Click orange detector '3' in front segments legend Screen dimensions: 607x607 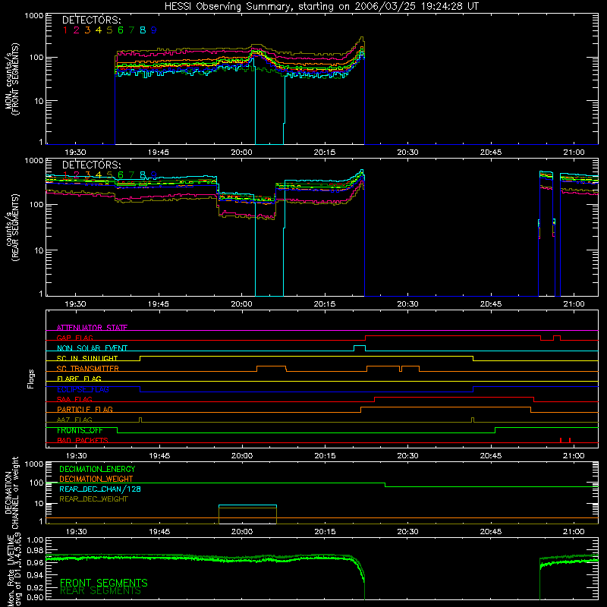tap(87, 30)
